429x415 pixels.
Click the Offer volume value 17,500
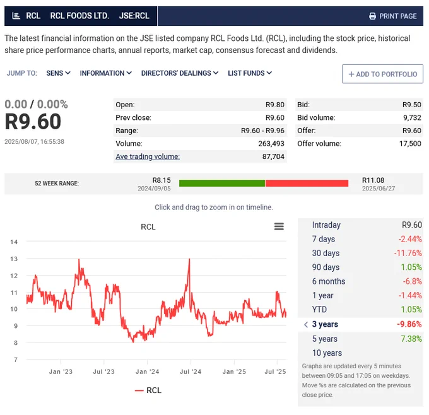pyautogui.click(x=410, y=144)
